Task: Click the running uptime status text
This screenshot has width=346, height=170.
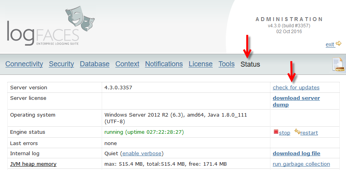Action: (144, 132)
